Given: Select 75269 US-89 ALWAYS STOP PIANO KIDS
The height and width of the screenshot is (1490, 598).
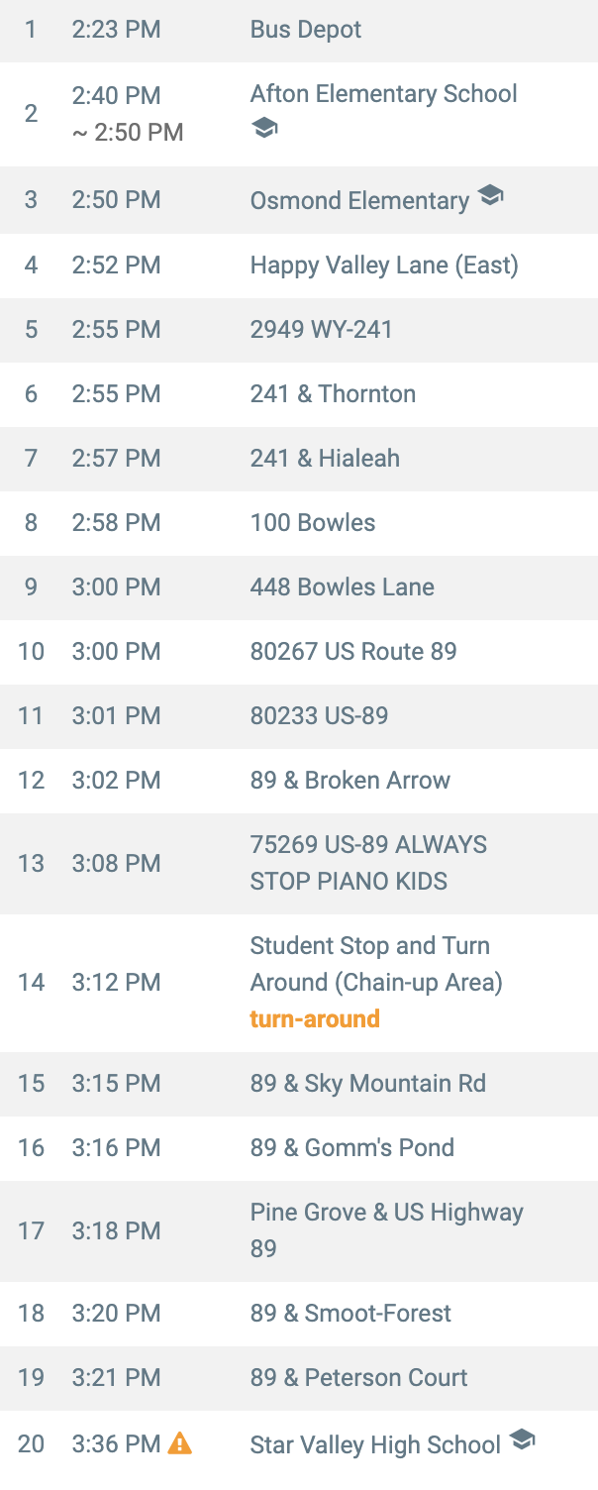Looking at the screenshot, I should pyautogui.click(x=299, y=864).
